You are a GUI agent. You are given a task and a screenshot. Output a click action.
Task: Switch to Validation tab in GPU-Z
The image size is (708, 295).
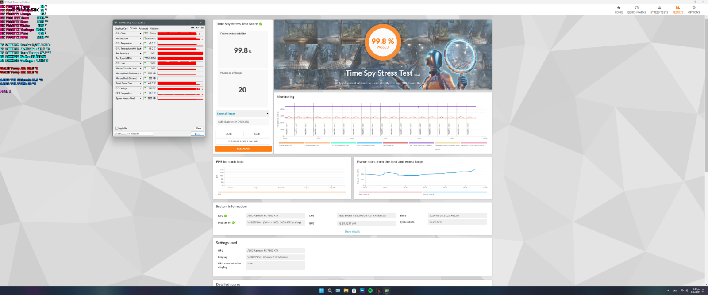click(154, 28)
